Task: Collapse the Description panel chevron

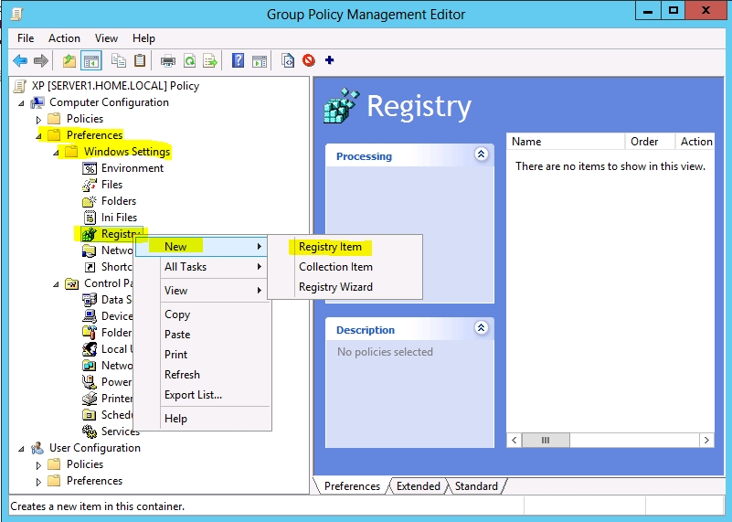Action: (481, 328)
